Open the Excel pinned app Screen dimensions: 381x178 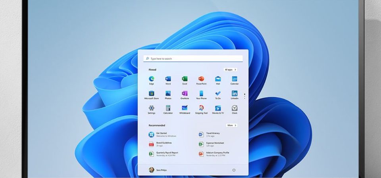pos(185,79)
